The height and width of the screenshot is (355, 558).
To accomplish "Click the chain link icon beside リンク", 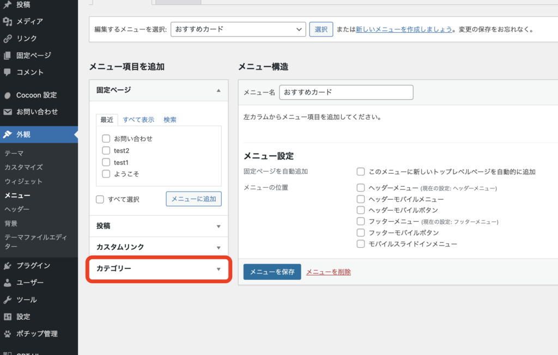I will [8, 39].
